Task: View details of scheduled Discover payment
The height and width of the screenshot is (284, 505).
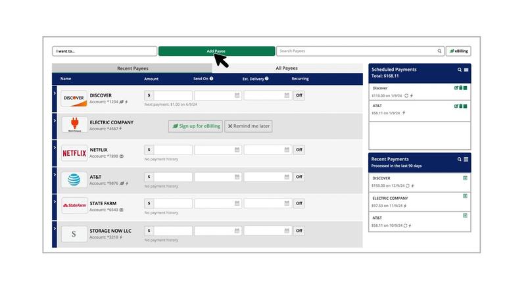Action: (x=465, y=87)
